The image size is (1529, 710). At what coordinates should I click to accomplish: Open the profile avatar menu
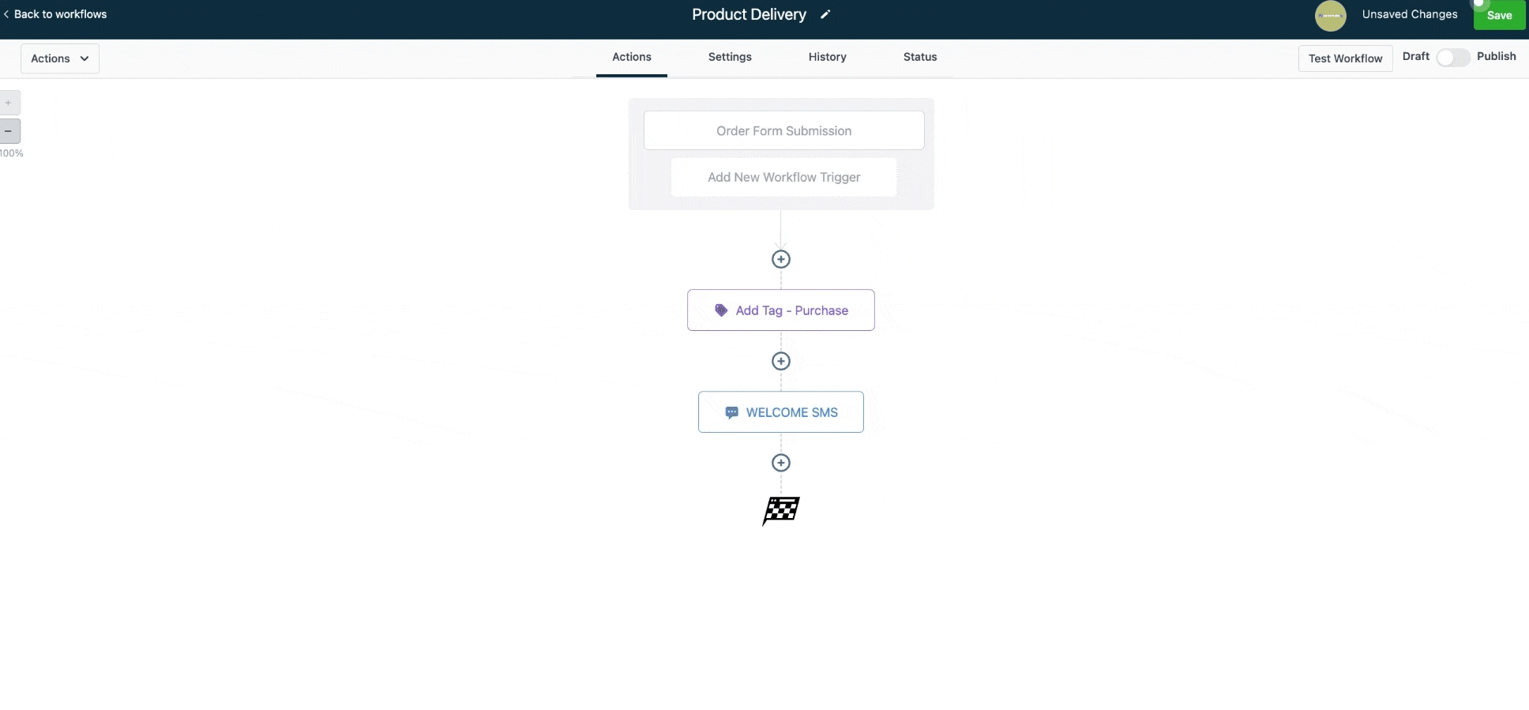click(x=1330, y=16)
